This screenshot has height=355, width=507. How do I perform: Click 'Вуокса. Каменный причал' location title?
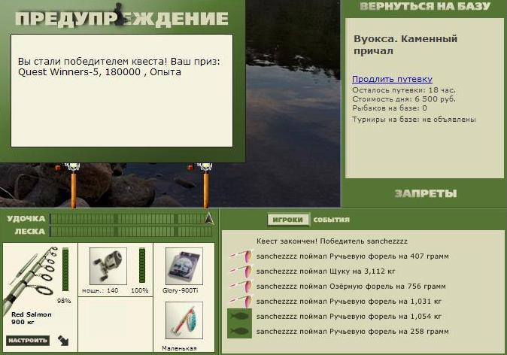405,44
